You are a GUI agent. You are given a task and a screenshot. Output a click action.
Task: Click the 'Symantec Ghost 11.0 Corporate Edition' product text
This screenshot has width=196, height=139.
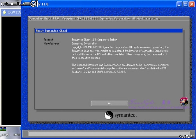click(x=94, y=40)
